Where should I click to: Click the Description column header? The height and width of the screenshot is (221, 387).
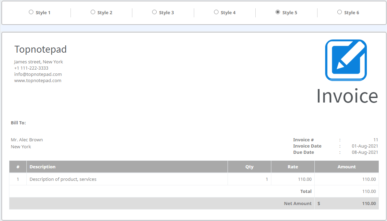[x=42, y=167]
